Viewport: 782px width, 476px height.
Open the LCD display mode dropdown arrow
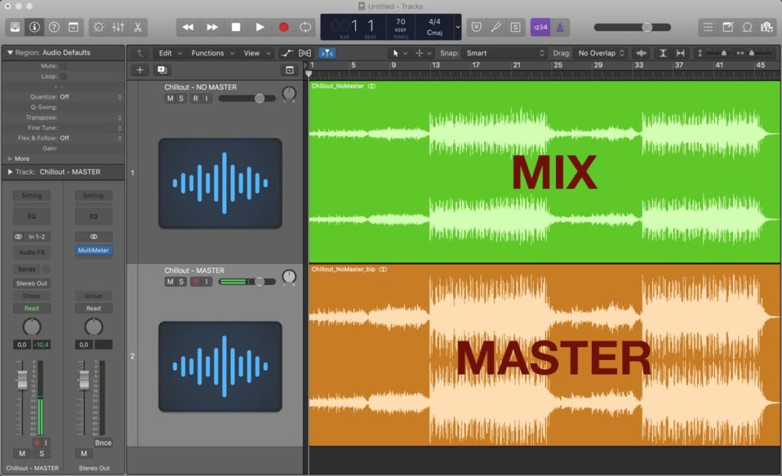click(x=457, y=27)
